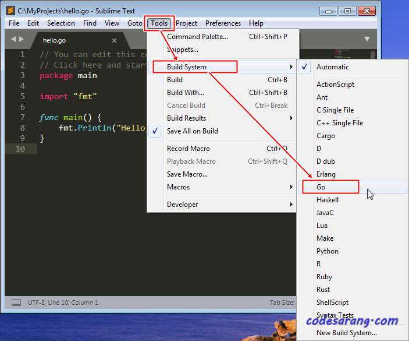This screenshot has width=409, height=341.
Task: Expand the Macros submenu
Action: [222, 187]
